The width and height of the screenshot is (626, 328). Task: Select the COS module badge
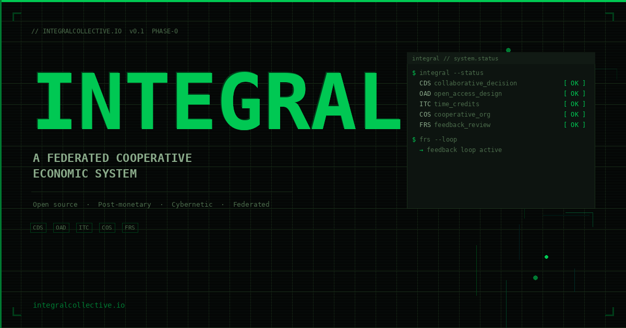(x=107, y=228)
